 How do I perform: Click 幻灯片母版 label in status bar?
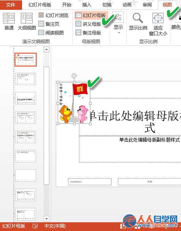(14, 226)
